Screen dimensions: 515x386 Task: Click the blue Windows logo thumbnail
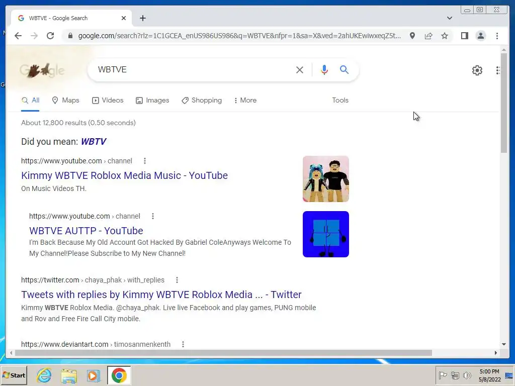[x=326, y=234]
